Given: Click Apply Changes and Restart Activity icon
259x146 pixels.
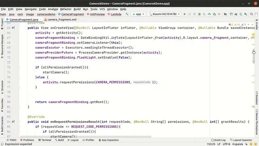Looking at the screenshot, I should (x=189, y=14).
